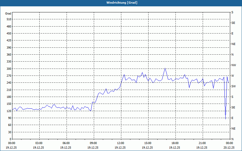Click the 510 y-axis tick label
242x151 pixels.
9,19
